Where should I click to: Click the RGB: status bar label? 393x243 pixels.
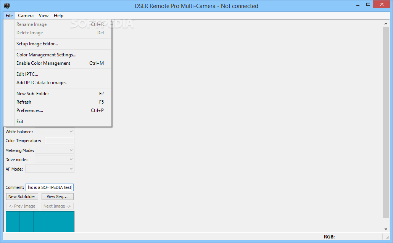click(x=329, y=237)
